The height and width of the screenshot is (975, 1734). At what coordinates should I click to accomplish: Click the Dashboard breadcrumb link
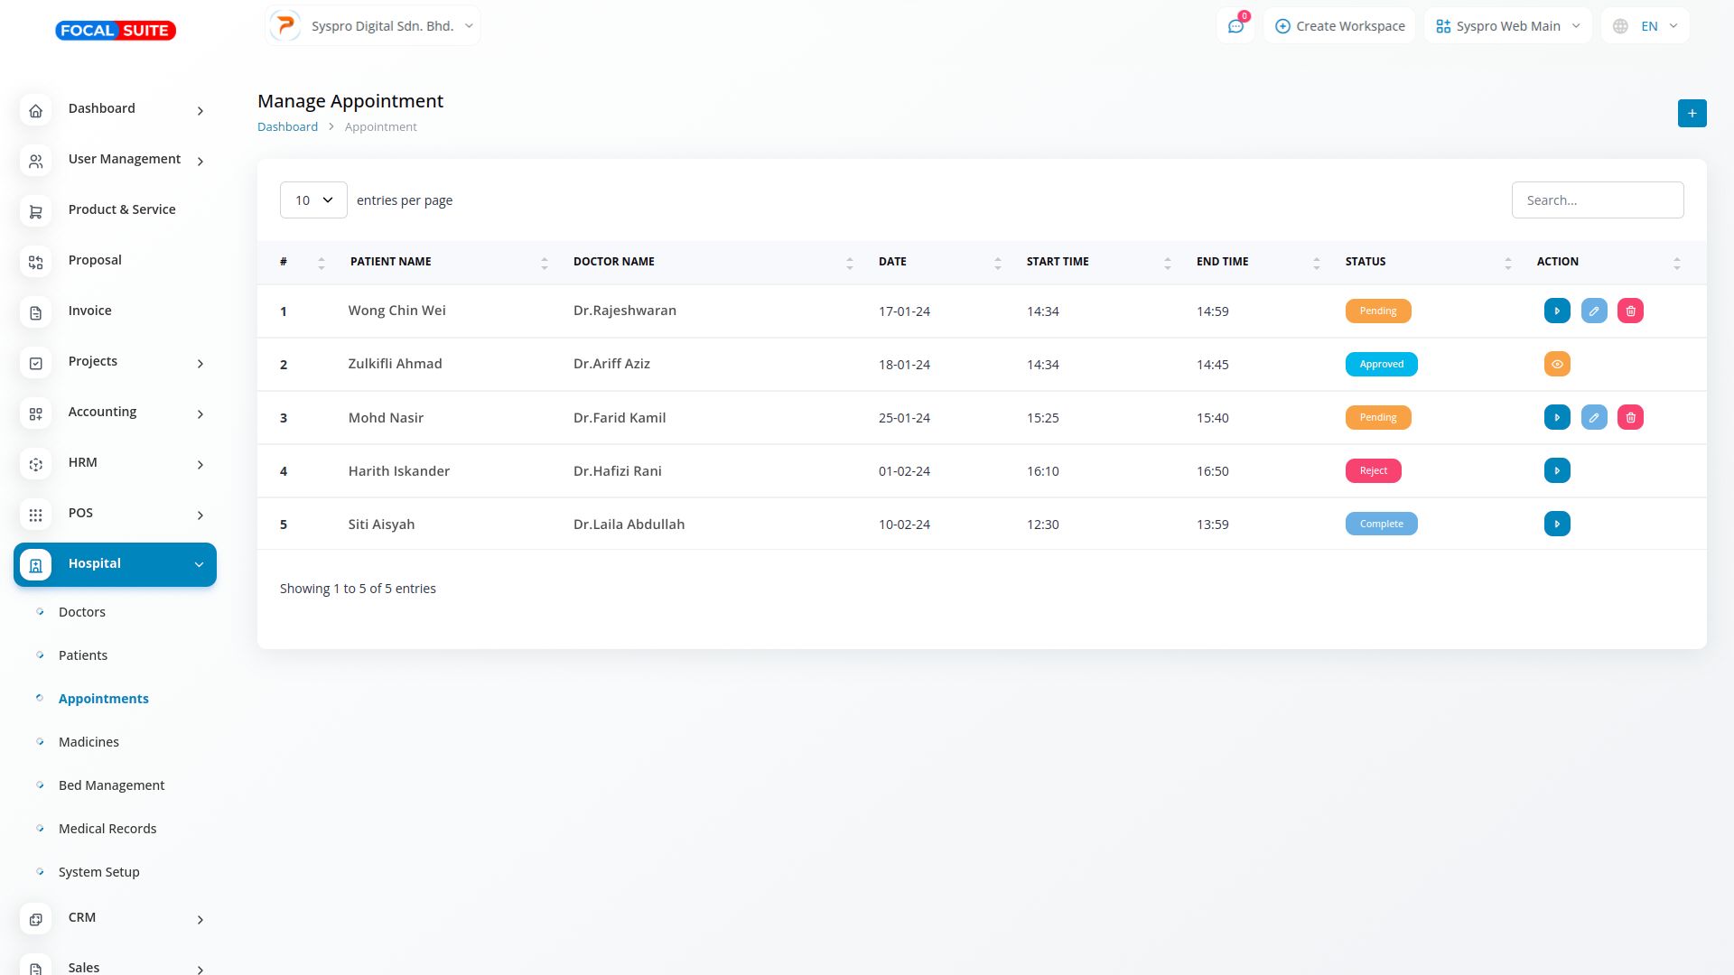pyautogui.click(x=287, y=127)
